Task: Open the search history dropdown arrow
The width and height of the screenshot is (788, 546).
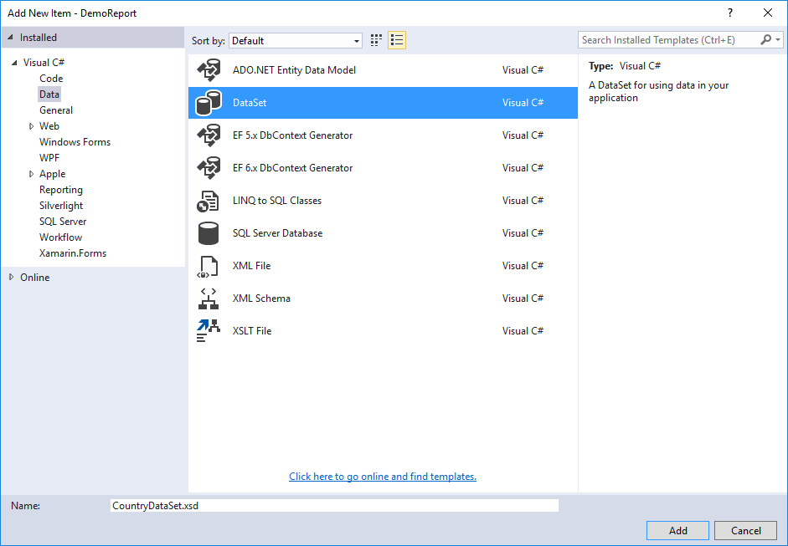Action: [780, 39]
